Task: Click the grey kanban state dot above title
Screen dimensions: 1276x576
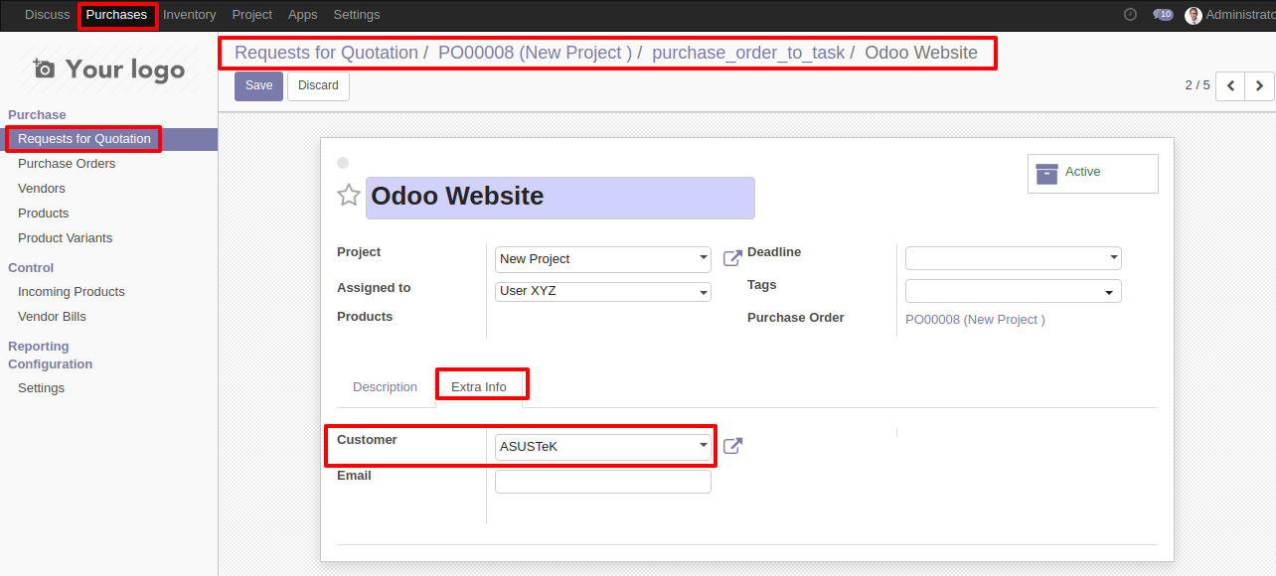Action: [343, 163]
